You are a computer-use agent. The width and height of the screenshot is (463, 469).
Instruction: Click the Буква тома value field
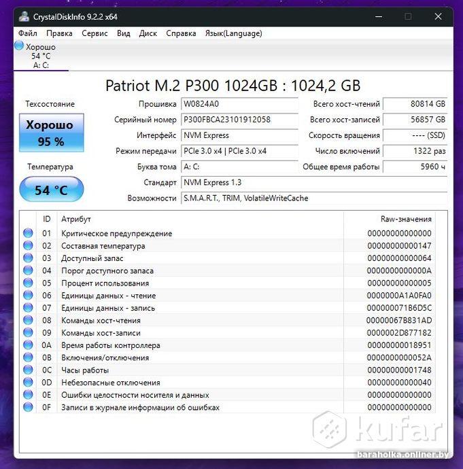point(239,167)
